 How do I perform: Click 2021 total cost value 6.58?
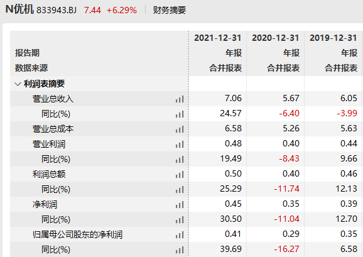click(x=233, y=128)
